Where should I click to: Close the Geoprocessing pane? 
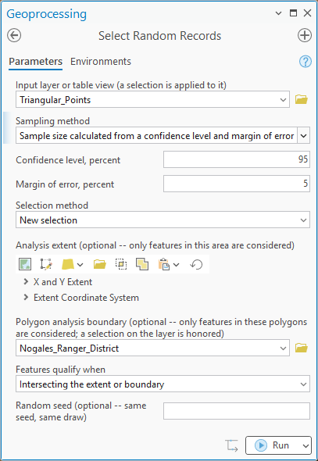click(x=307, y=13)
